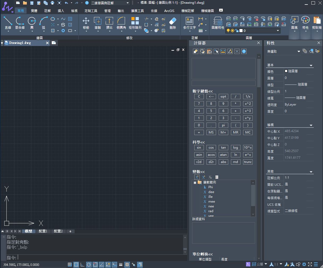Open the layer 0 dropdown list

pos(278,31)
